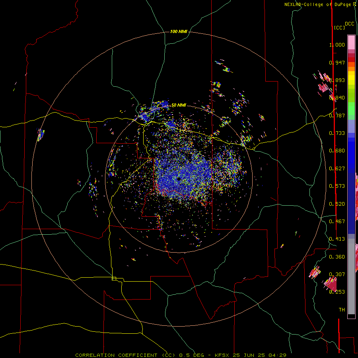Image resolution: width=358 pixels, height=358 pixels.
Task: Click the black radar site dot at center
Action: tap(179, 179)
